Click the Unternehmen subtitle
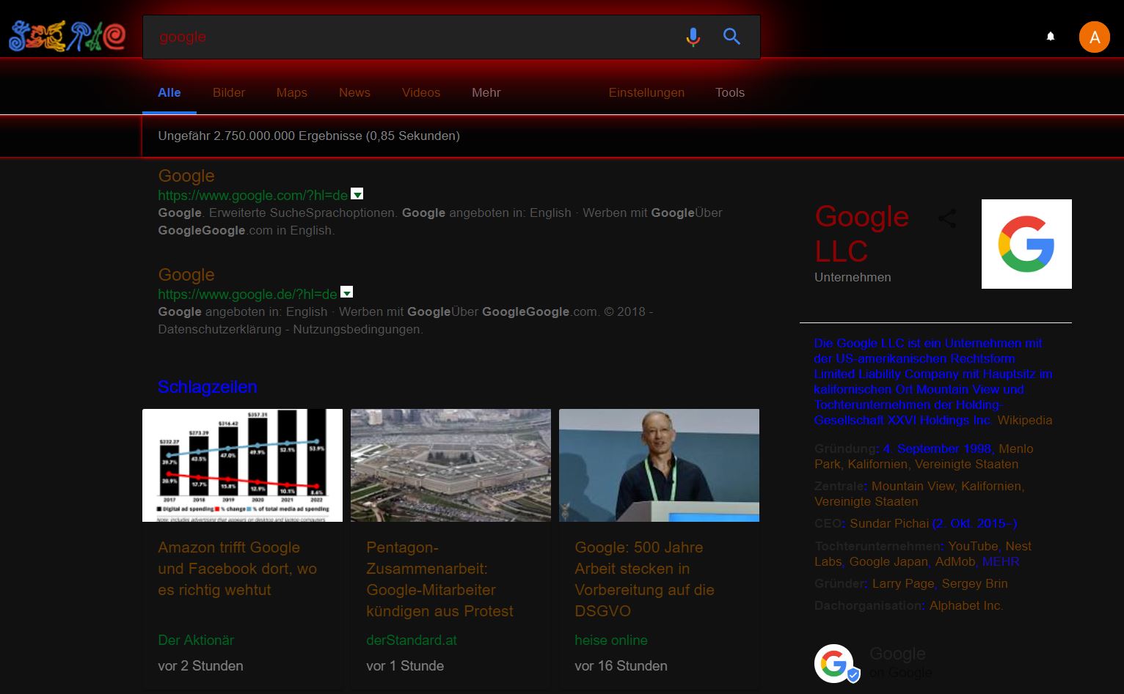Viewport: 1124px width, 694px height. [x=853, y=277]
